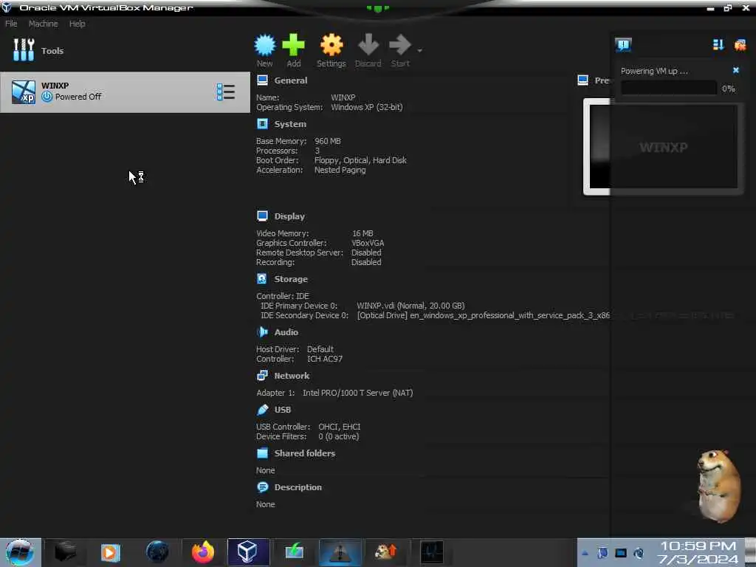This screenshot has height=567, width=756.
Task: Show hidden system tray icons arrow
Action: tap(585, 553)
